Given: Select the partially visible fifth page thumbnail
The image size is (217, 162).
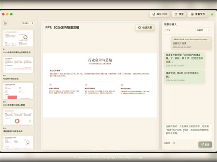Looking at the screenshot, I should [18, 142].
